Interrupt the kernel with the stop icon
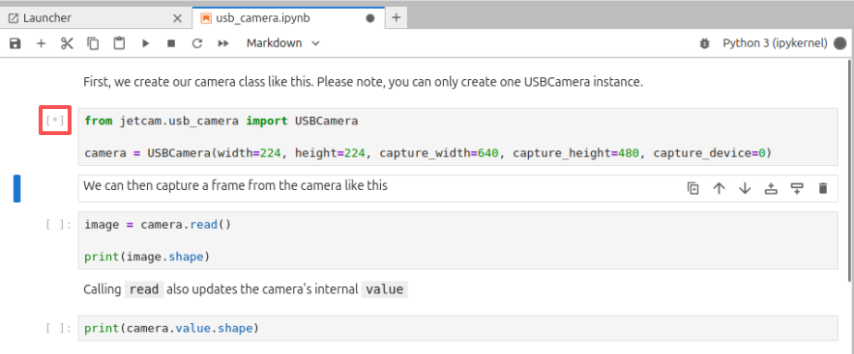Screen dimensions: 854x354 [171, 43]
